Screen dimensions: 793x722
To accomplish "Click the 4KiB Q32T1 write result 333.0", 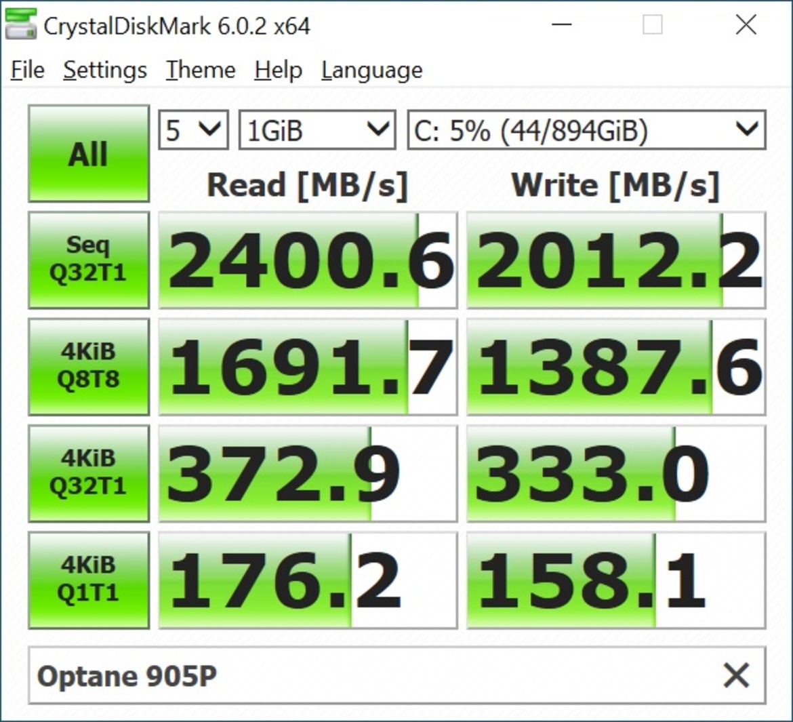I will coord(616,474).
